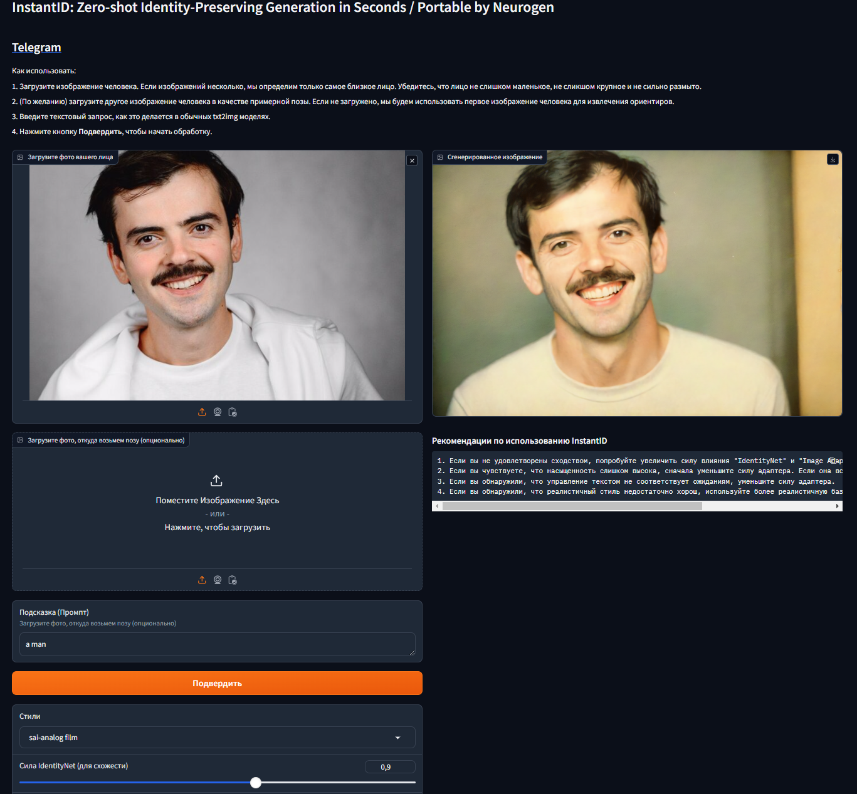
Task: Click recommendation line 2 about 'насыщенность'
Action: (639, 471)
